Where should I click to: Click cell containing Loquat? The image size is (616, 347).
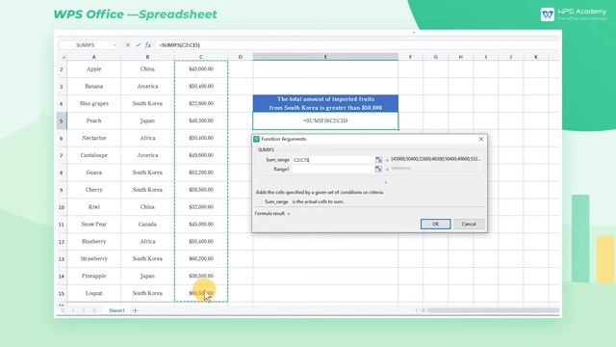tap(94, 293)
